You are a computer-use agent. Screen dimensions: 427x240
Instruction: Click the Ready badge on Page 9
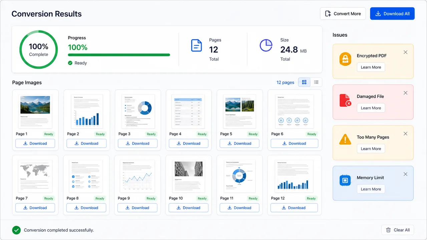point(151,198)
